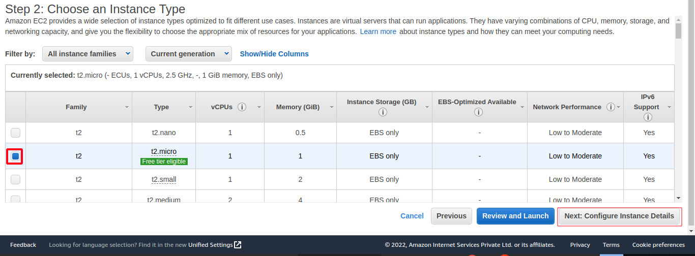The height and width of the screenshot is (256, 695).
Task: Open Network Performance column dropdown arrow
Action: tap(618, 107)
